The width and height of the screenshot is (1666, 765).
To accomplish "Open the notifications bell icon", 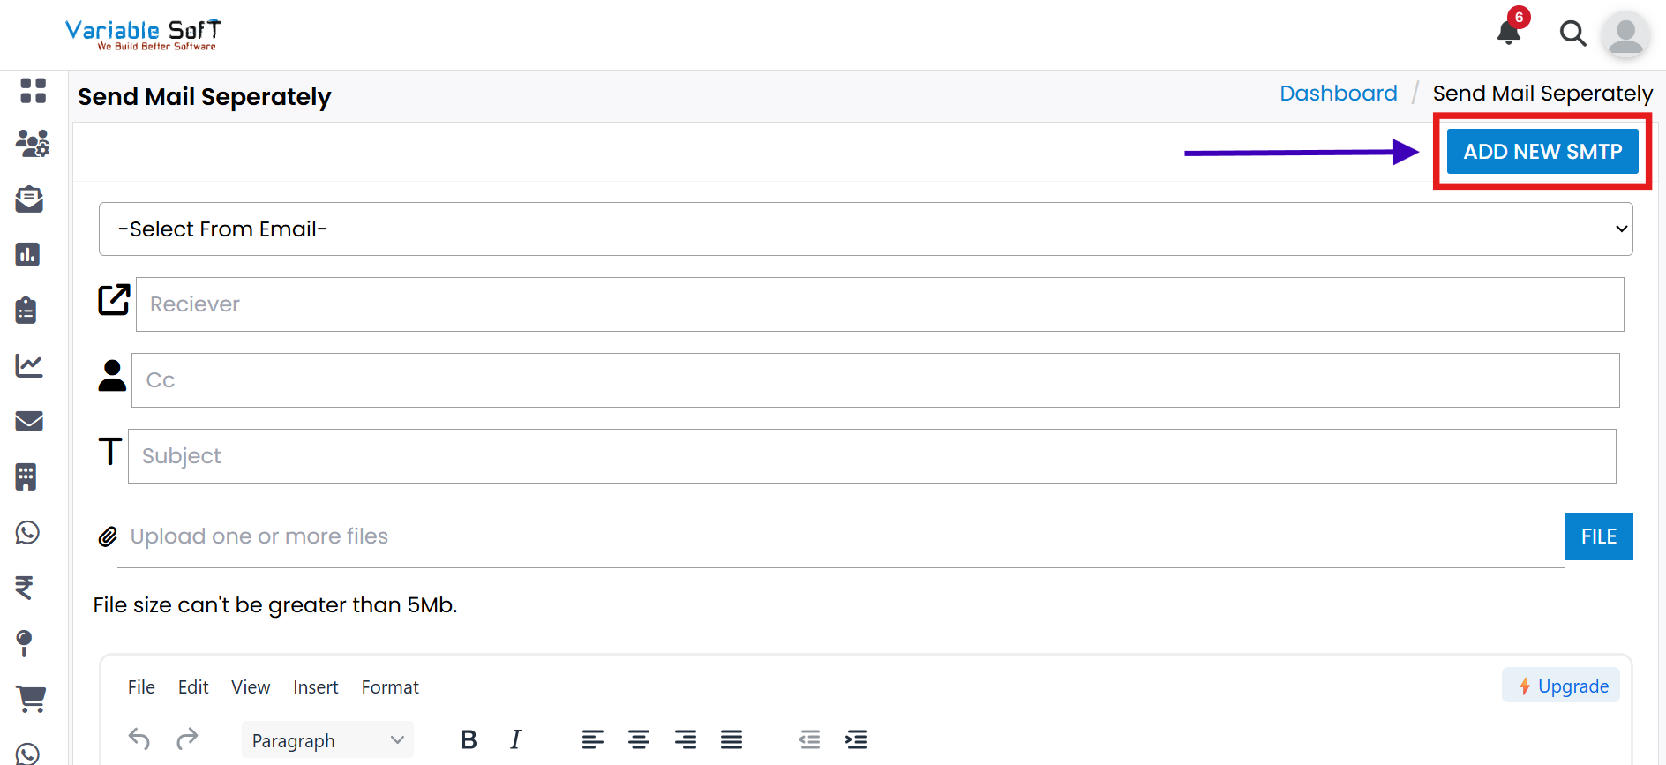I will point(1509,34).
